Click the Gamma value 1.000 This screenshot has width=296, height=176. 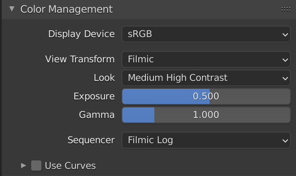coord(206,115)
